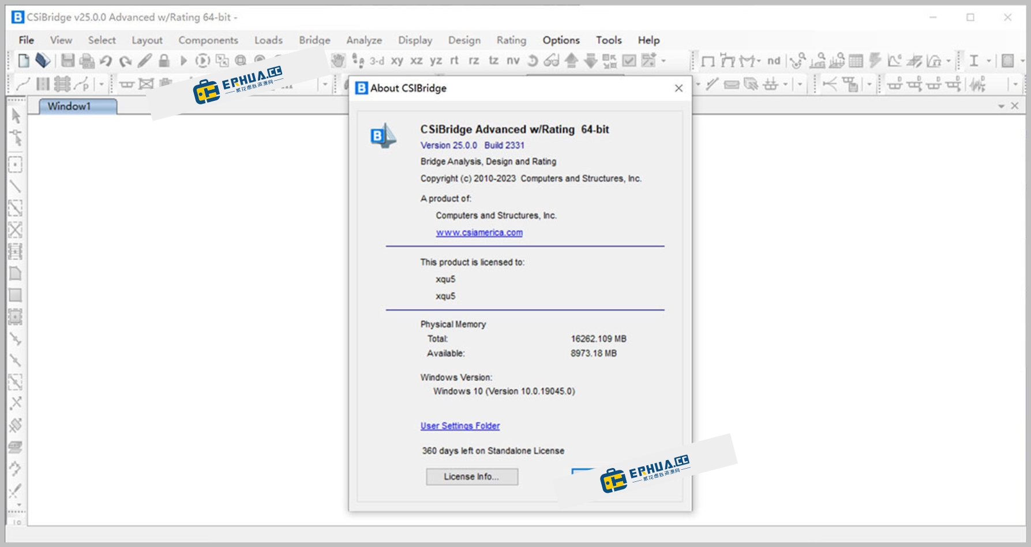Open the View menu
Screen dimensions: 1031x547
point(61,40)
